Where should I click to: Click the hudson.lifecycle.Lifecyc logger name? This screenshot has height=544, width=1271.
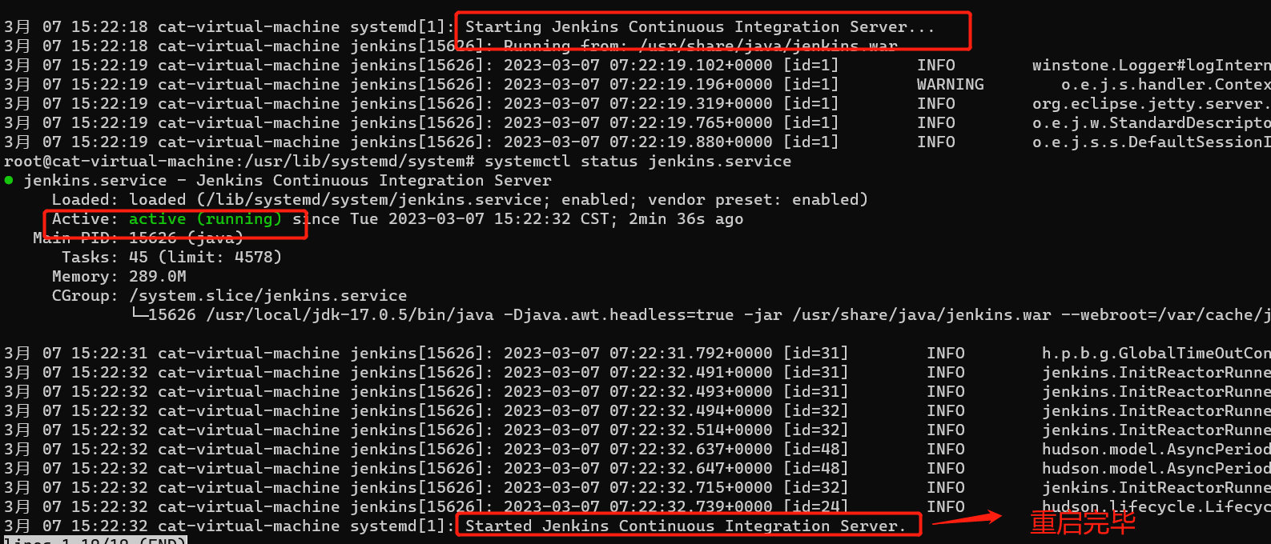tap(1156, 507)
